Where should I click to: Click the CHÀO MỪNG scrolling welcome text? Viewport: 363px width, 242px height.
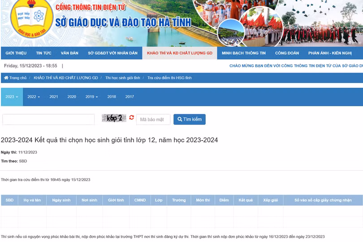click(x=296, y=66)
